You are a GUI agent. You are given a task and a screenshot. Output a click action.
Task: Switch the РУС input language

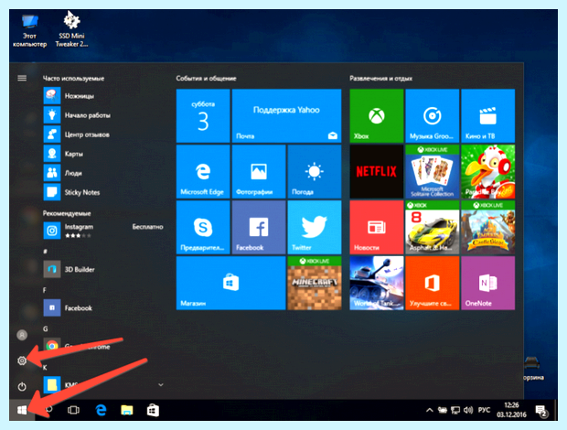click(484, 410)
